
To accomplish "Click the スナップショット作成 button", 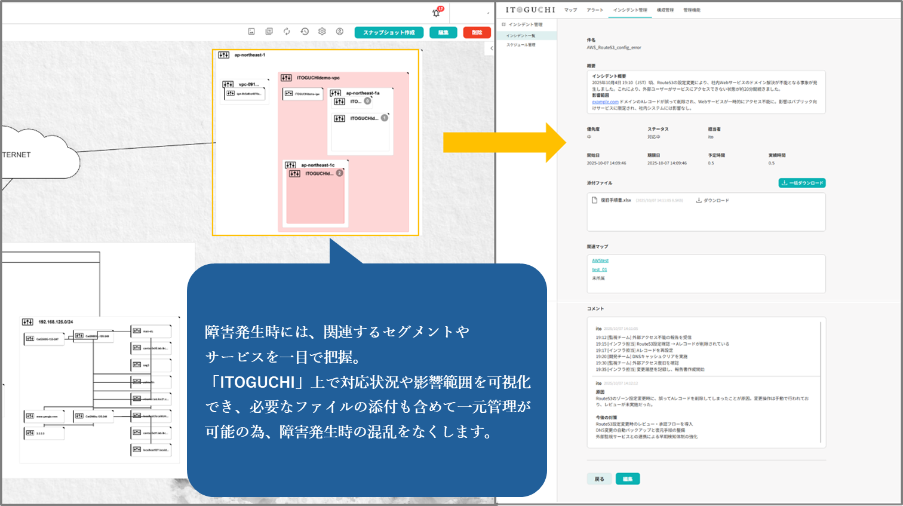I will click(x=389, y=32).
